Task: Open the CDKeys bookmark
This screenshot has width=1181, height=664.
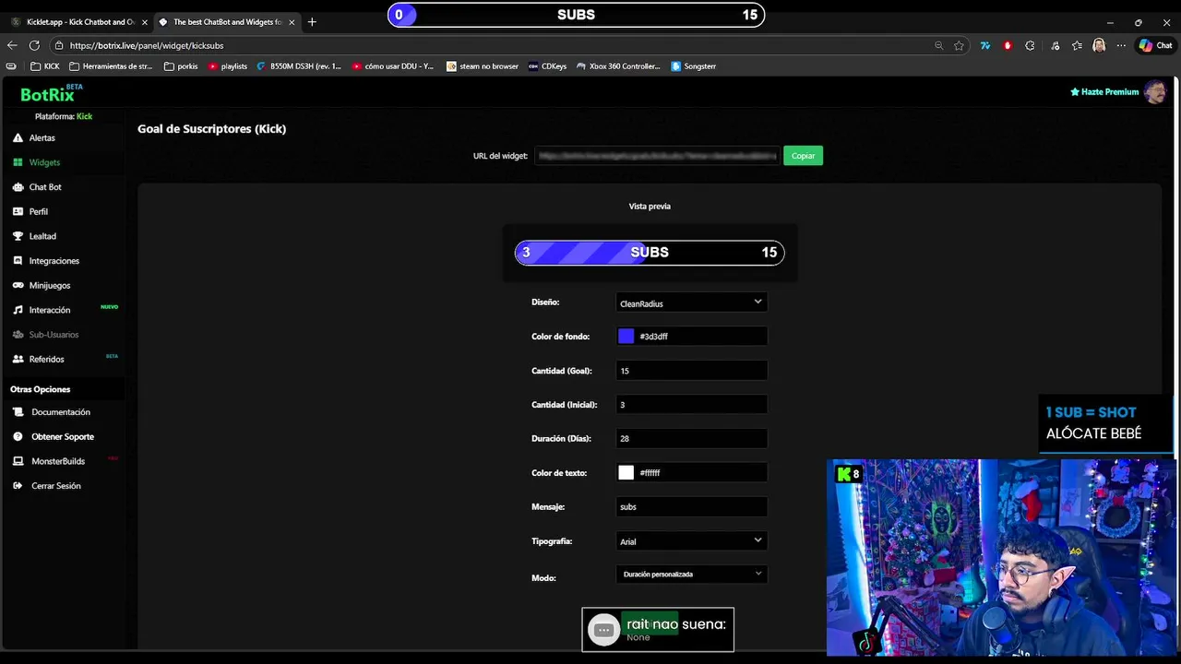Action: (547, 66)
